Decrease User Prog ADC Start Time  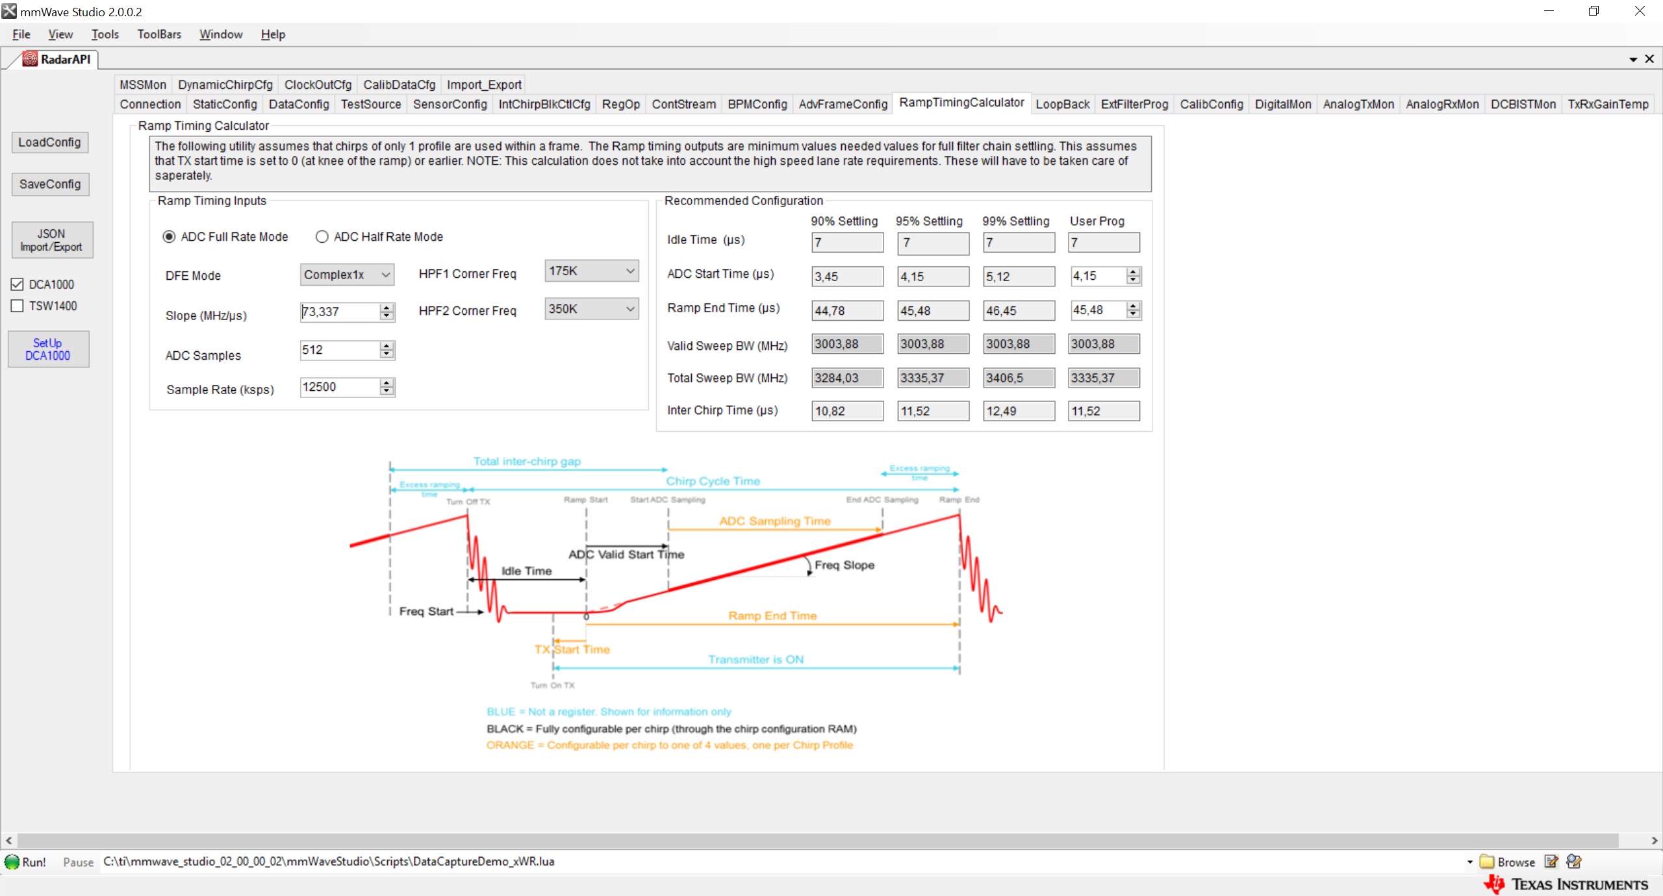pos(1134,280)
